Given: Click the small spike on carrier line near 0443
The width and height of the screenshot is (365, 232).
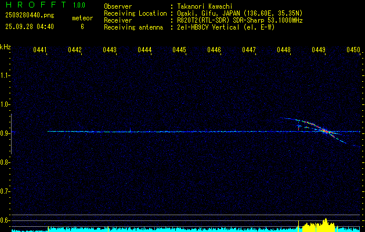Looking at the screenshot, I should point(130,129).
